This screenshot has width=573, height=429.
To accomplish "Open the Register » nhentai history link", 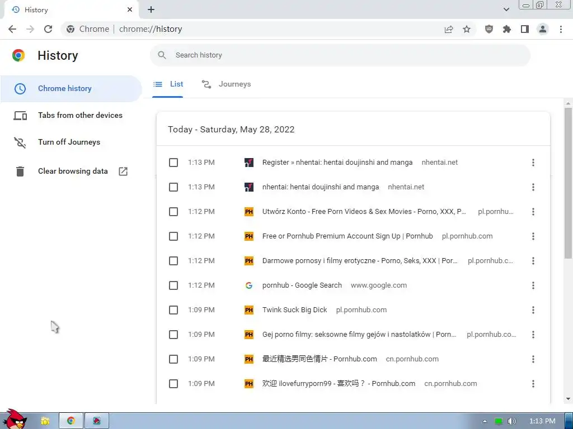I will tap(337, 163).
